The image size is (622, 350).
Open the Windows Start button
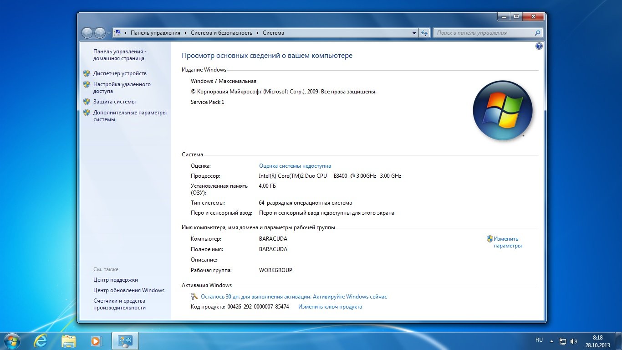point(12,340)
